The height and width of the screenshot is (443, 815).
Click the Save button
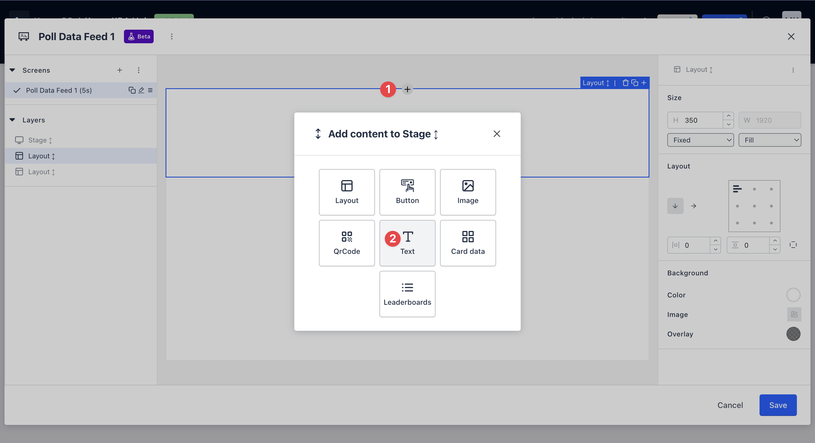(778, 405)
